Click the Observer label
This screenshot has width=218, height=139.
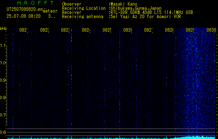coord(72,4)
